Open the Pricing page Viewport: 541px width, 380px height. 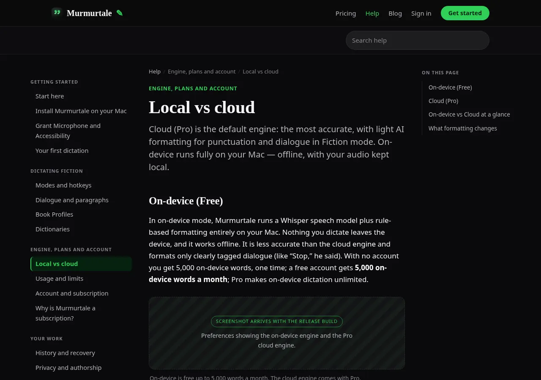(346, 13)
